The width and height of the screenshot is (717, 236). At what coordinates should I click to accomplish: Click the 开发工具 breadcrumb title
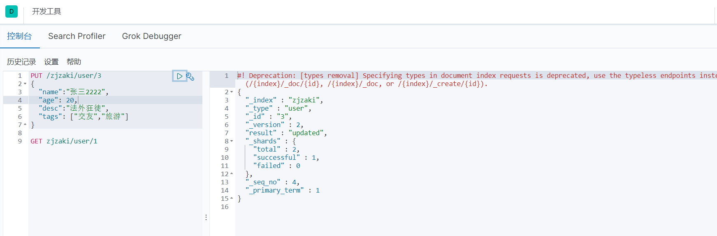pos(46,11)
